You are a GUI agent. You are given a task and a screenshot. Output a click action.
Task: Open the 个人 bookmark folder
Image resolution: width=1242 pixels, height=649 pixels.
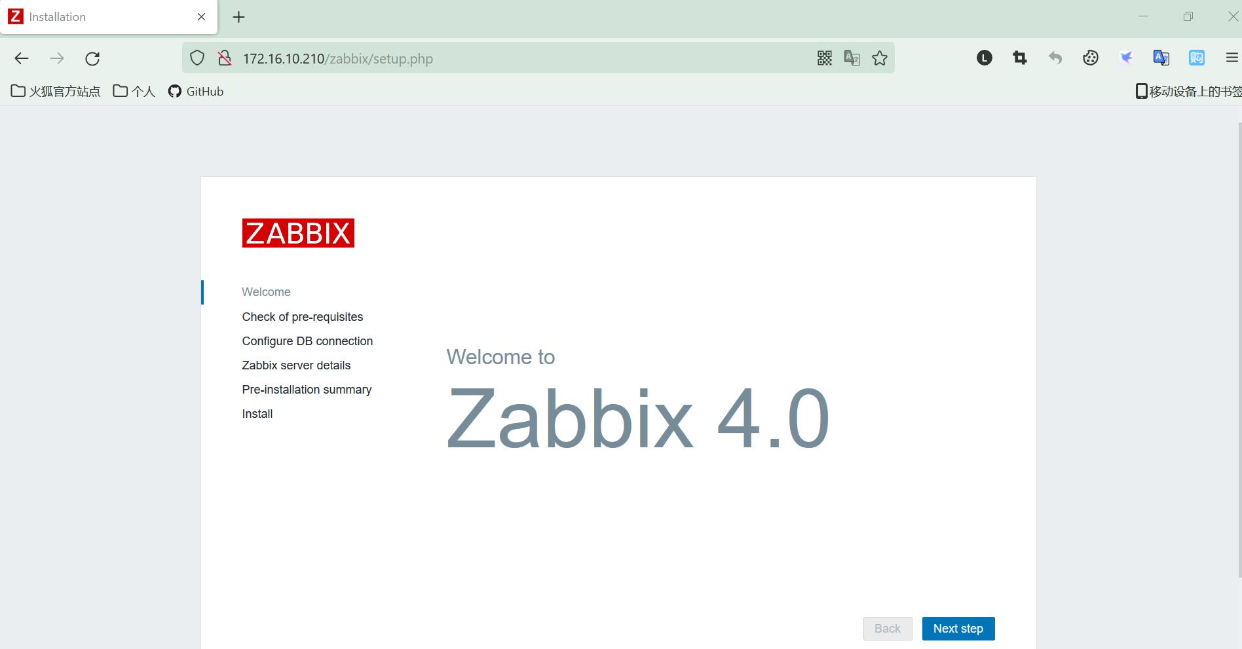pyautogui.click(x=134, y=91)
